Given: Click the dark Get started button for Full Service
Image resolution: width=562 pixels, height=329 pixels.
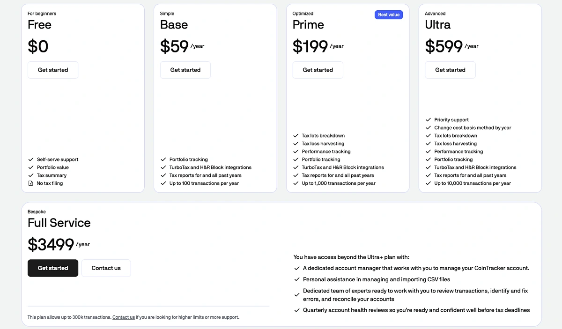Looking at the screenshot, I should point(53,268).
